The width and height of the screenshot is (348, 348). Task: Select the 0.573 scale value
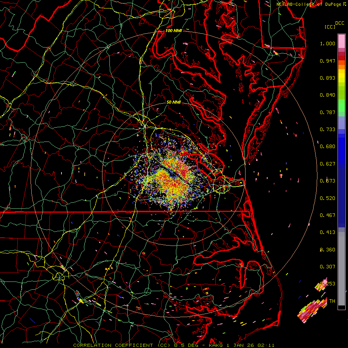[328, 181]
